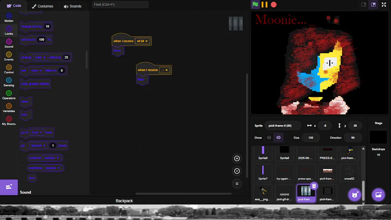Select the Sound block category
The height and width of the screenshot is (220, 391).
coord(9,43)
